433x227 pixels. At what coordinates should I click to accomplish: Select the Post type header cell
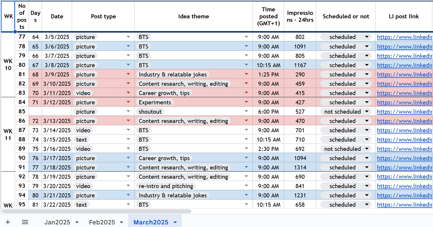pyautogui.click(x=103, y=16)
